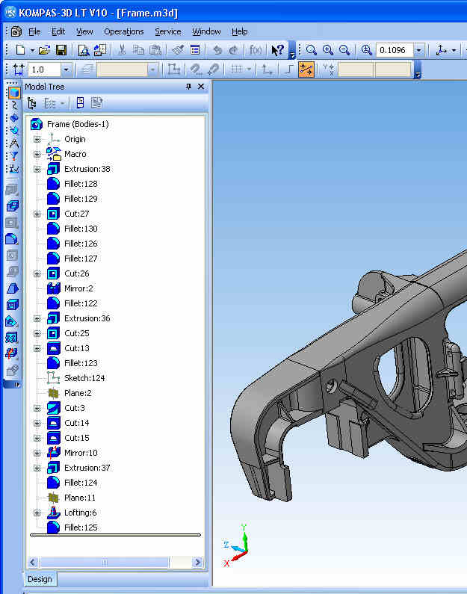
Task: Select the Fillet sidebar tool icon
Action: (12, 239)
